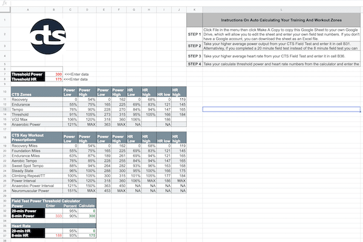
Task: Click the STEP 4 label cell
Action: click(x=194, y=64)
